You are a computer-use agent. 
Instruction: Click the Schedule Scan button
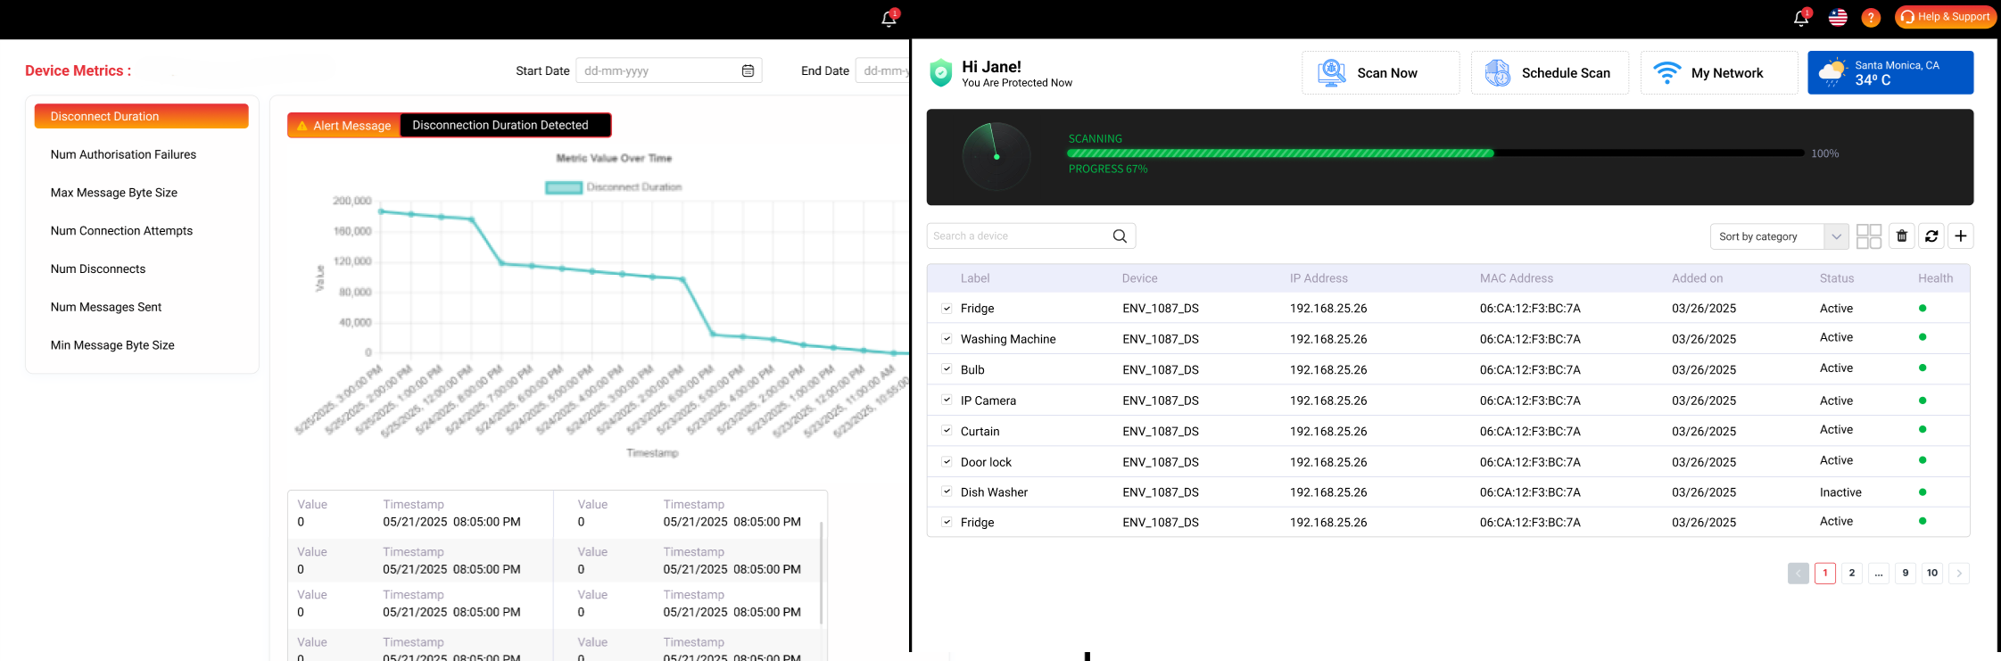click(x=1550, y=73)
